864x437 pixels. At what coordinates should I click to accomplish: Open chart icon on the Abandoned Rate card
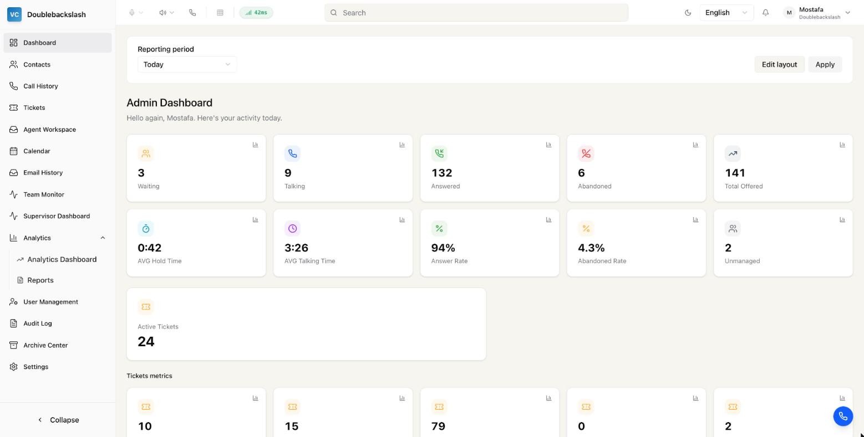[695, 219]
